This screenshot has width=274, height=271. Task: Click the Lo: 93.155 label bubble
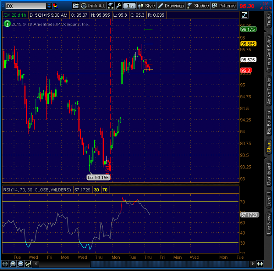pos(98,178)
